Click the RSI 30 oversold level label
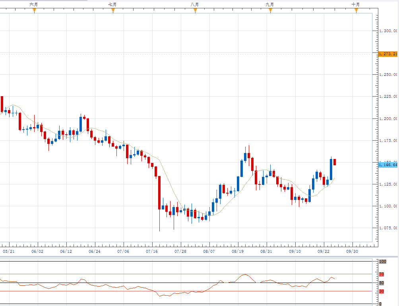 point(382,291)
